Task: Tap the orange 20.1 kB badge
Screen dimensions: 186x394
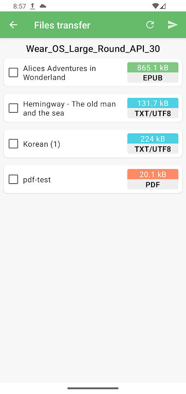Action: tap(153, 174)
